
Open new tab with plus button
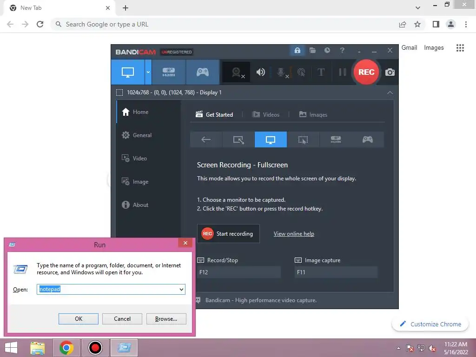[126, 8]
